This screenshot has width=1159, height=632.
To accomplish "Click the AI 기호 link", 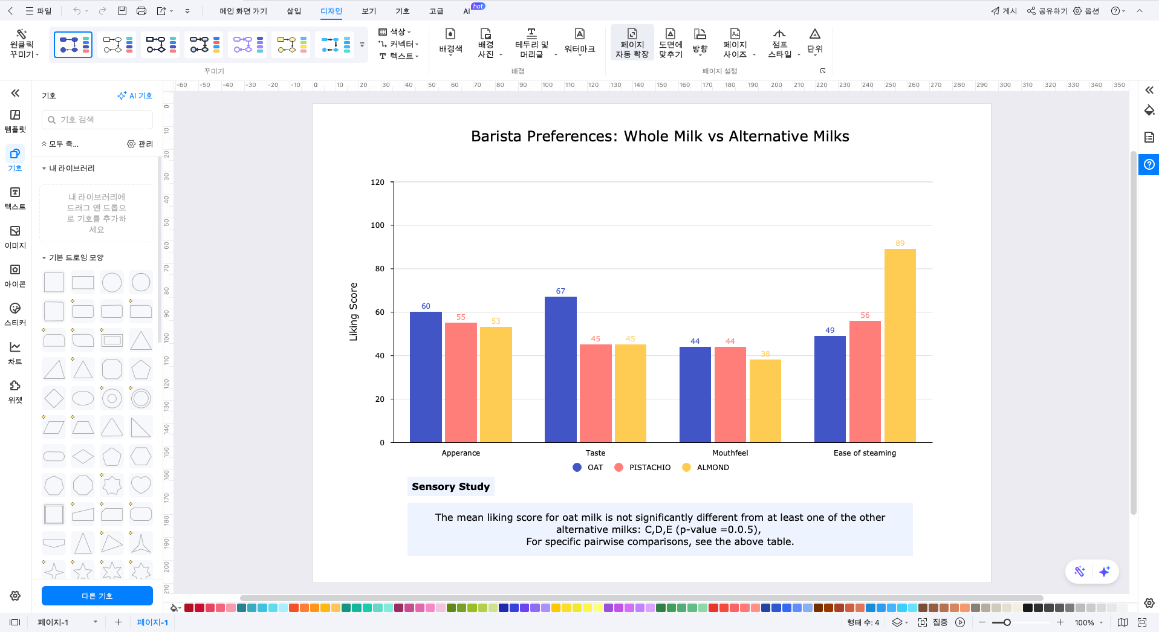I will coord(135,95).
